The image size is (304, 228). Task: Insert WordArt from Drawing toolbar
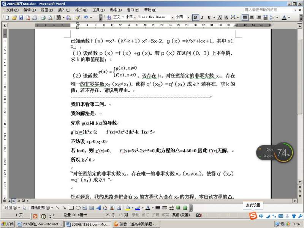click(98, 208)
